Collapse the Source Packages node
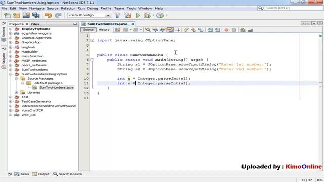324x182 pixels. pyautogui.click(x=17, y=79)
